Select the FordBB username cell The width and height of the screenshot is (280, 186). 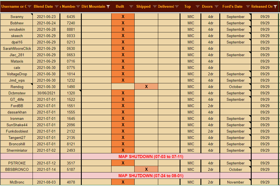17,106
